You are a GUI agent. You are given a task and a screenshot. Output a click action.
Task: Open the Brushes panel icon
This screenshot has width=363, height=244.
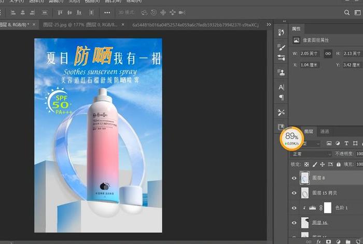281,58
